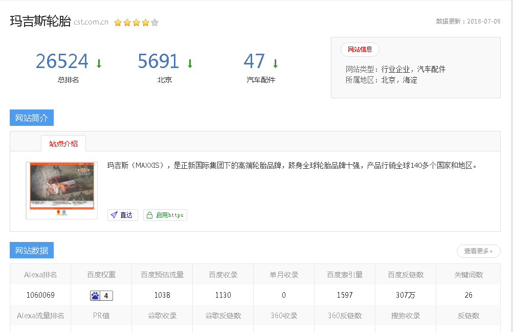513x332 pixels.
Task: Click 北京 in the 所属地区 line
Action: (388, 80)
